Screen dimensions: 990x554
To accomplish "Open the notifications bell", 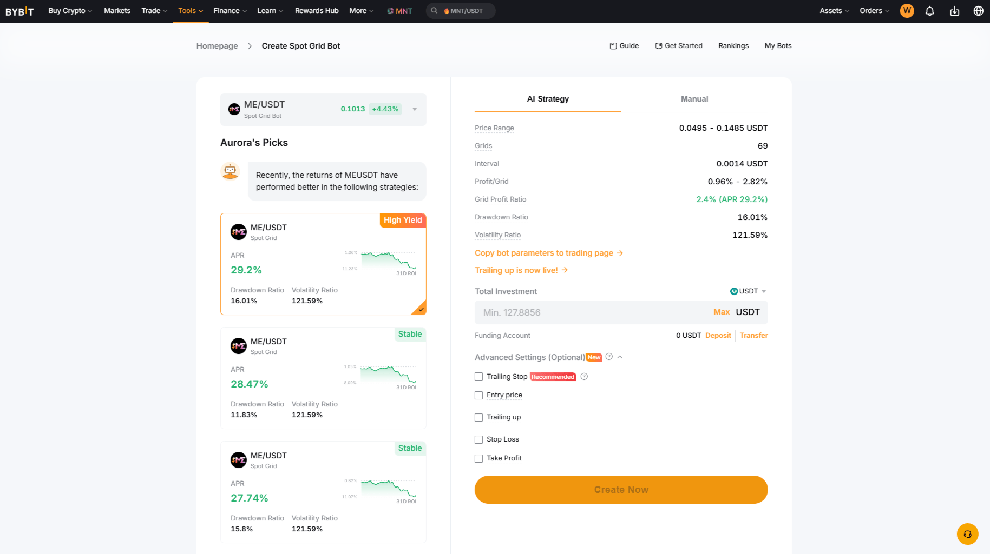I will pos(930,11).
